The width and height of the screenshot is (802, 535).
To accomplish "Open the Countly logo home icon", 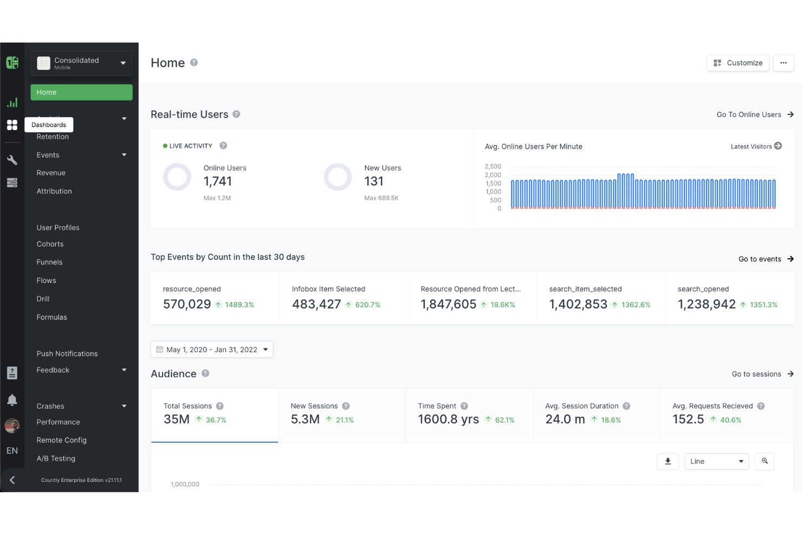I will (12, 62).
